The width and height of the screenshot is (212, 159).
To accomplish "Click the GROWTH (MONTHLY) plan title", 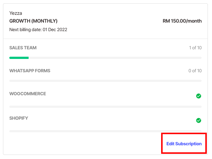I will tap(33, 21).
